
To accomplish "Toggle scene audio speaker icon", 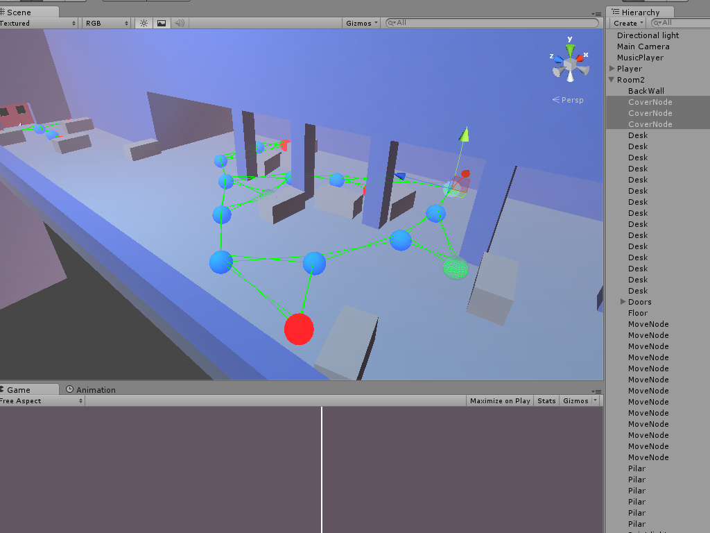I will pos(180,23).
